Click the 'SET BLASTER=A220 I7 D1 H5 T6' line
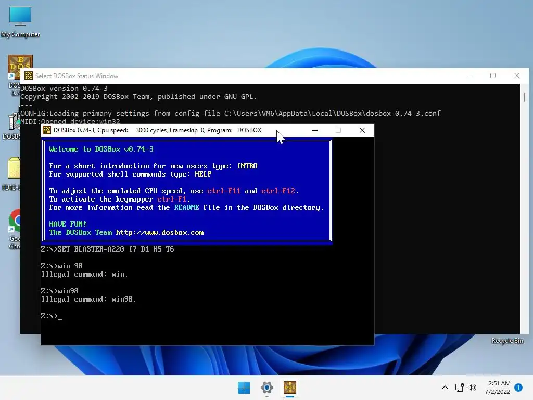 (107, 249)
